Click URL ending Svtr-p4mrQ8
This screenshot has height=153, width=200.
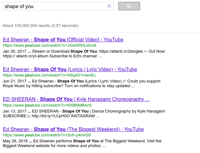pyautogui.click(x=47, y=135)
